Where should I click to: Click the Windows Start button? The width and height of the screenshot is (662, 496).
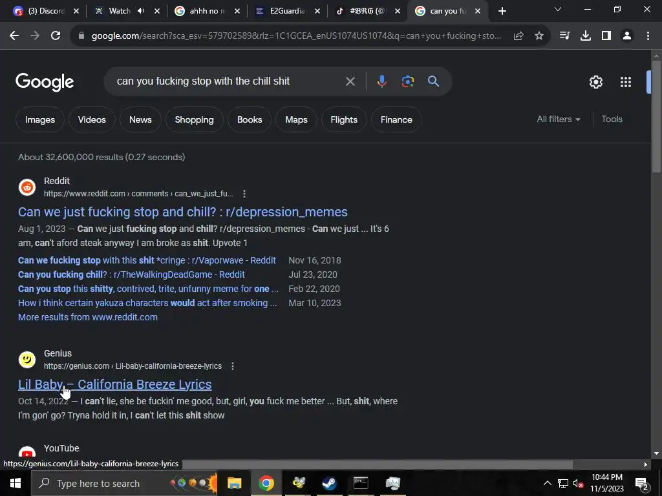click(16, 483)
